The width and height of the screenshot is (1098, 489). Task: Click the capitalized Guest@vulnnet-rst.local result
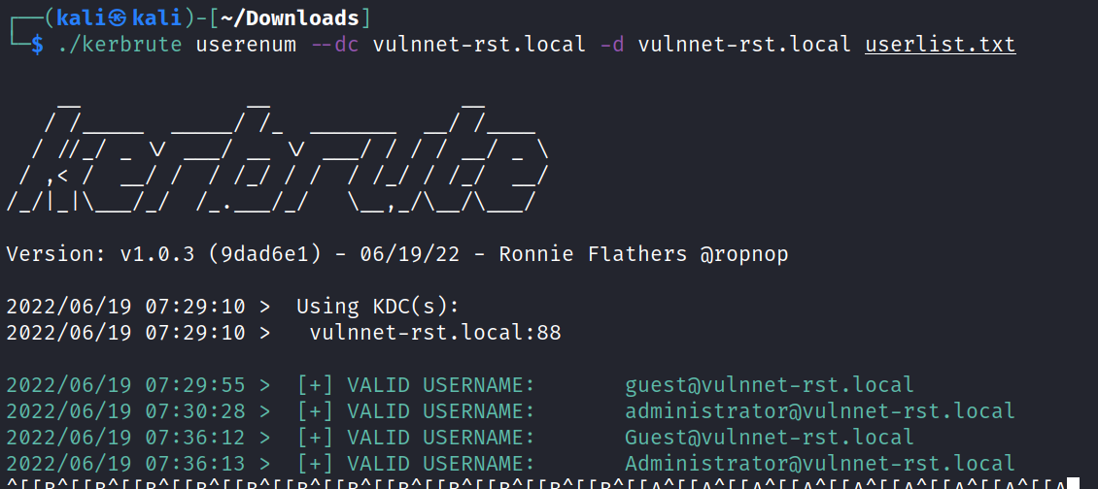tap(769, 438)
